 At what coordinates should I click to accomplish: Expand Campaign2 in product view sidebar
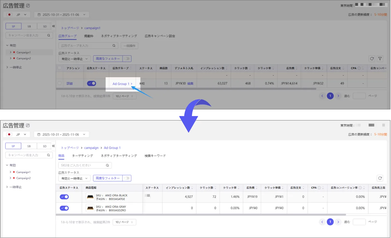click(11, 178)
